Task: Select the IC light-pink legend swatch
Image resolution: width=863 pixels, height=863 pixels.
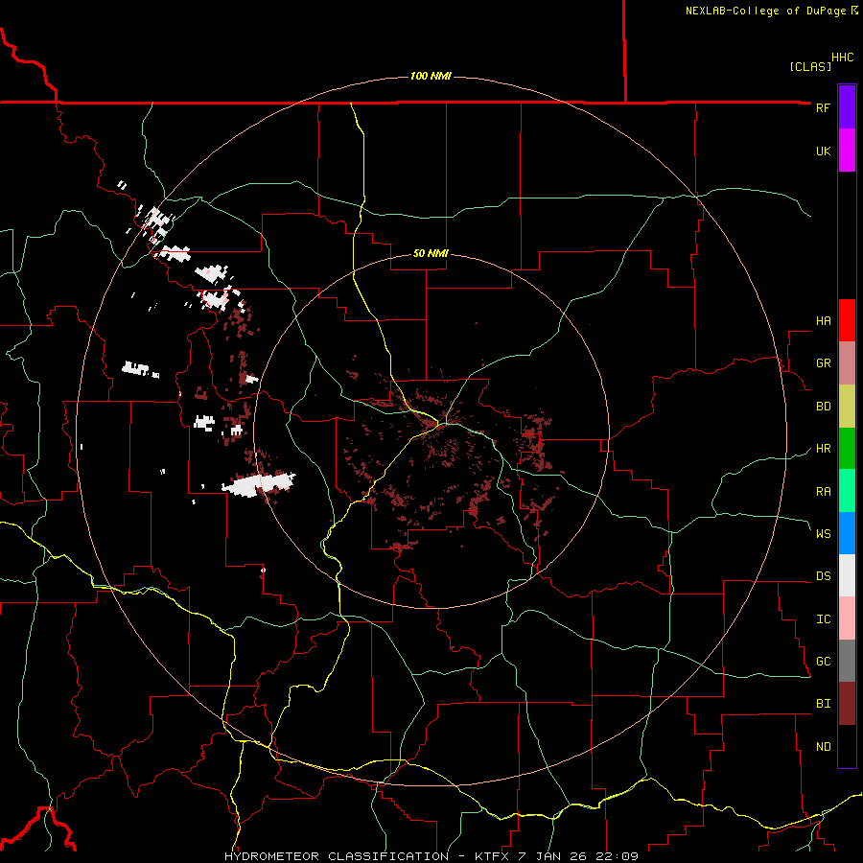Action: (847, 618)
